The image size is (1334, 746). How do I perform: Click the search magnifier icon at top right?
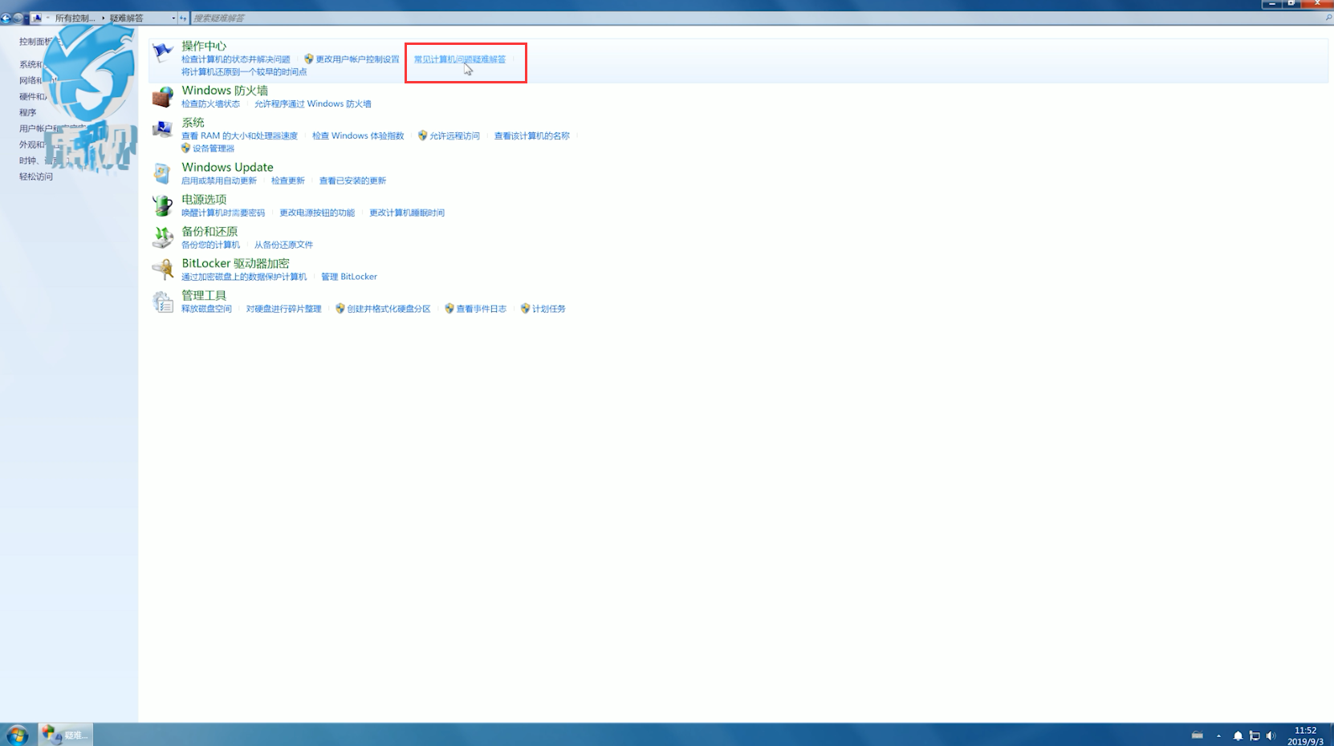coord(1328,18)
